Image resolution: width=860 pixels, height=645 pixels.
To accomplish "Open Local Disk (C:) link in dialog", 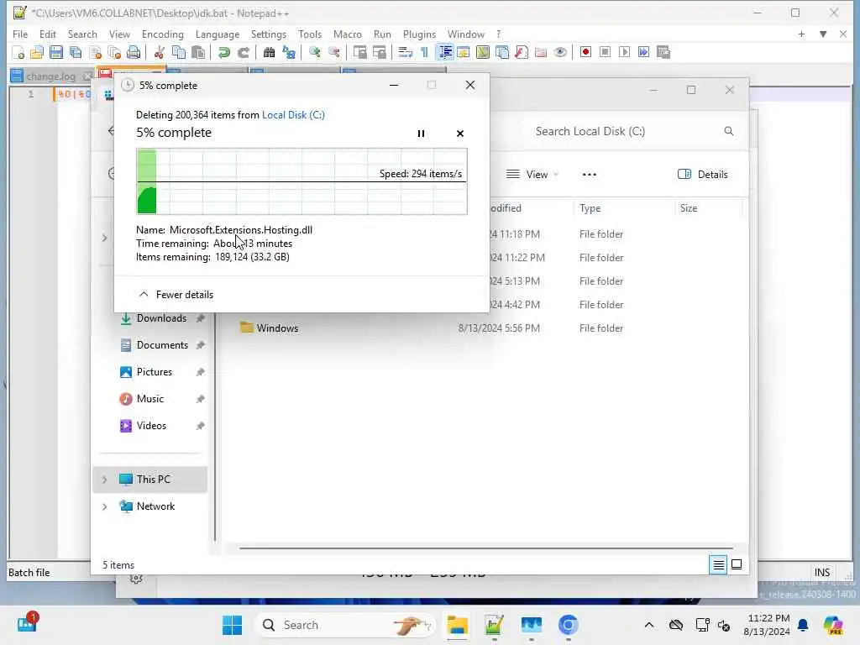I will [293, 114].
